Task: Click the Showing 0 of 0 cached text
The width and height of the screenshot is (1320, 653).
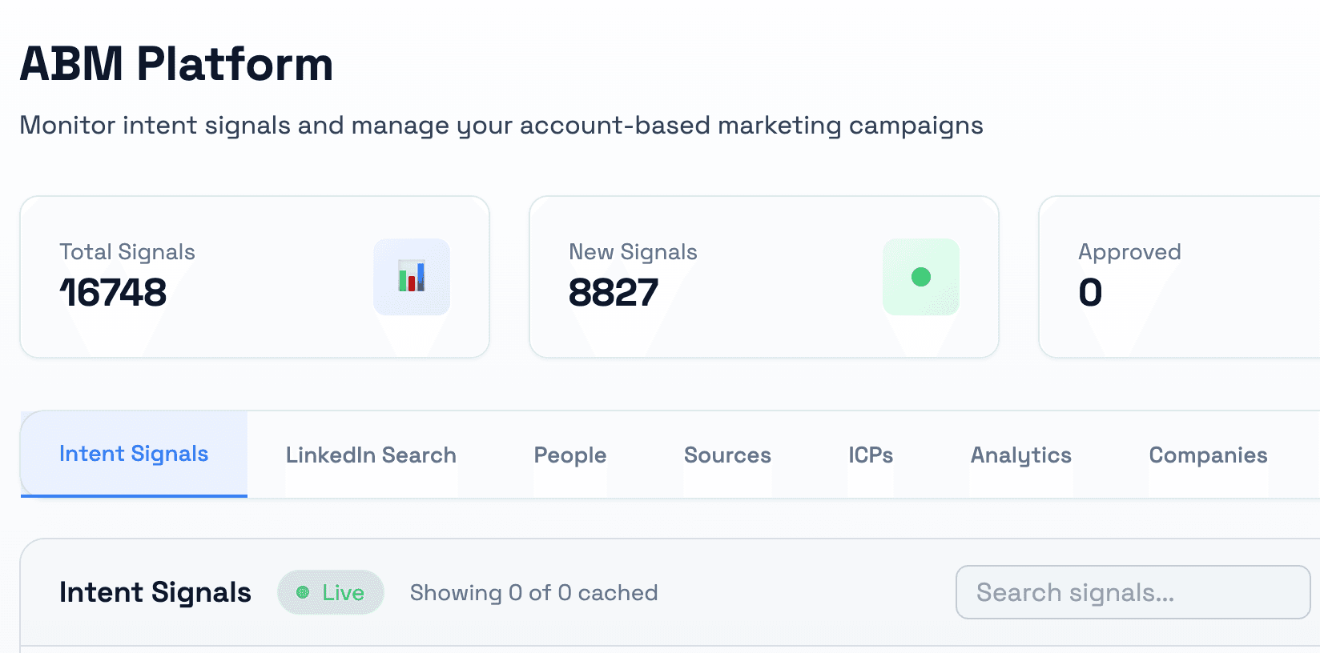Action: click(x=534, y=592)
